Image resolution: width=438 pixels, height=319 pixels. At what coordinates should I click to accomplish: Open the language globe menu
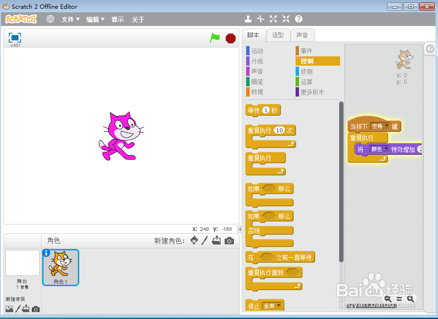pyautogui.click(x=50, y=19)
